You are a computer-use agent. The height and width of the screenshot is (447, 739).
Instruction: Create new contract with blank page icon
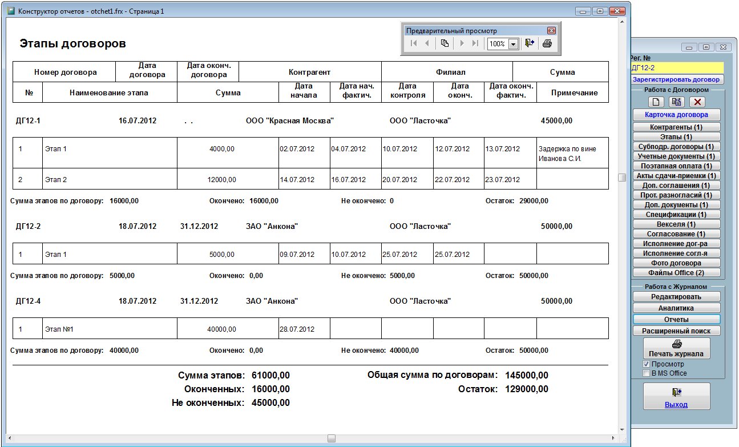[656, 102]
